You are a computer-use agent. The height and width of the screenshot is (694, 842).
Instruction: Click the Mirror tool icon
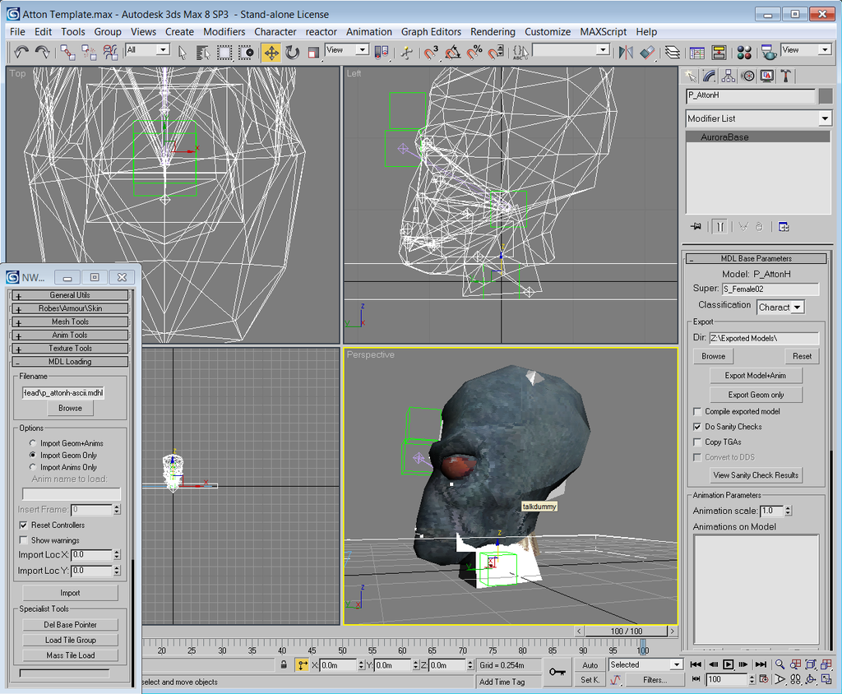626,52
